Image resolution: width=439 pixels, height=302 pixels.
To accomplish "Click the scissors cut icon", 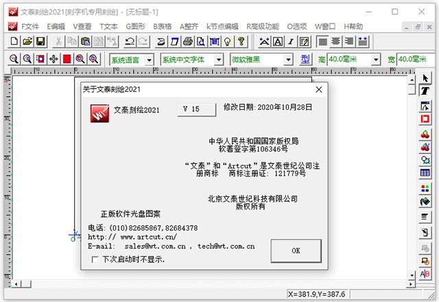I will (58, 42).
